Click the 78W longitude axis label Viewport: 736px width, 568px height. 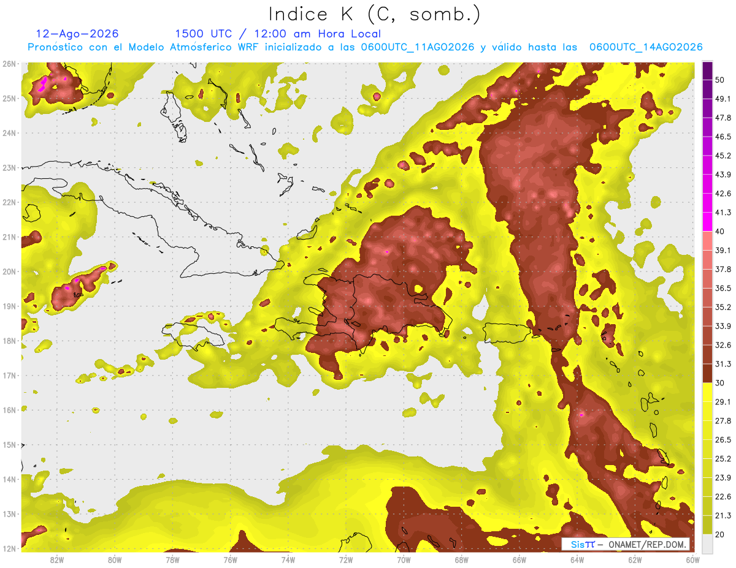click(x=172, y=560)
